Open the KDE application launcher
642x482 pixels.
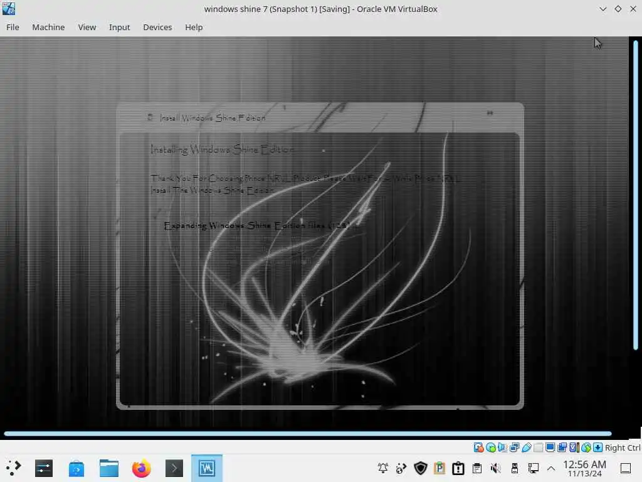(x=14, y=468)
